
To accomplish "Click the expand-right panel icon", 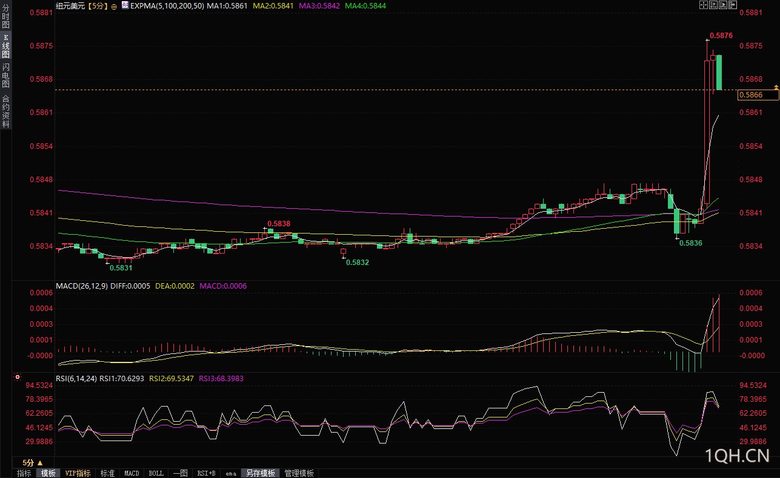I will tap(733, 5).
